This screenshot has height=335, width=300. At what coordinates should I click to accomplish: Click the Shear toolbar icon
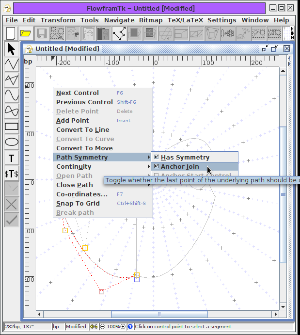pyautogui.click(x=196, y=33)
